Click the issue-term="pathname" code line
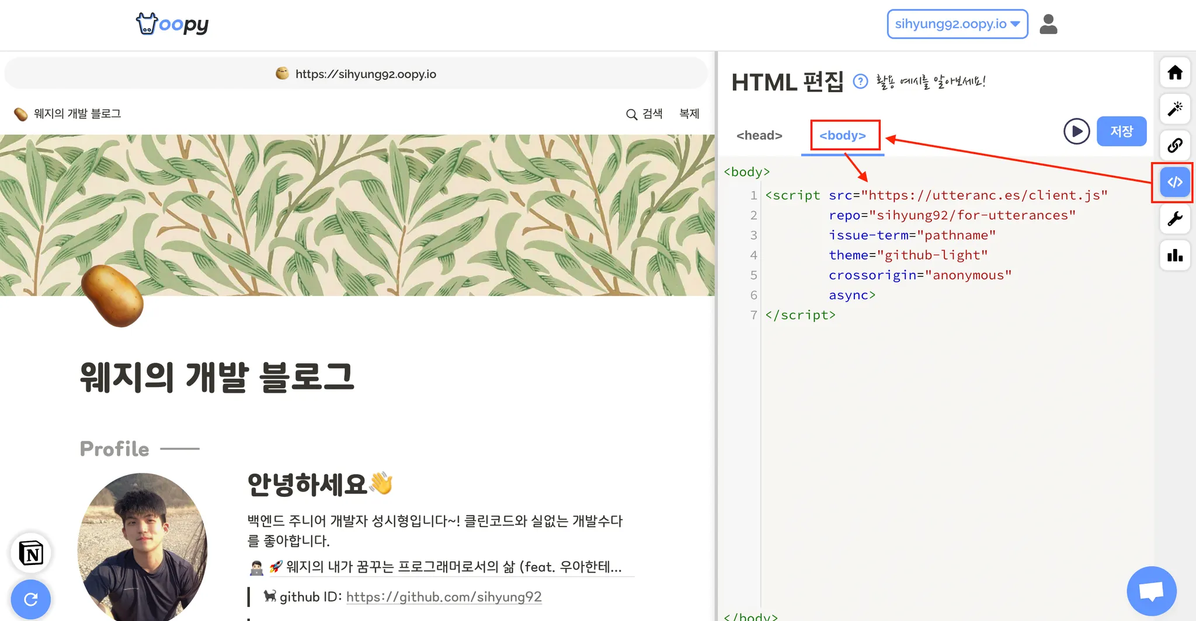This screenshot has height=621, width=1196. (x=912, y=235)
